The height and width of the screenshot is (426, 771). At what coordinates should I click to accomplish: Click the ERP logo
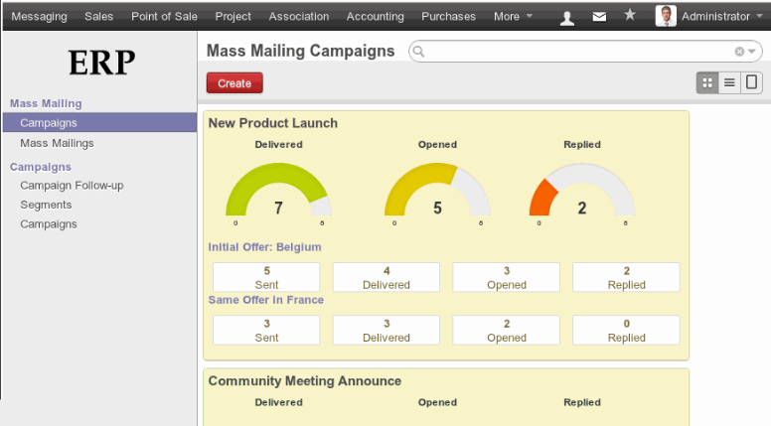[x=101, y=63]
